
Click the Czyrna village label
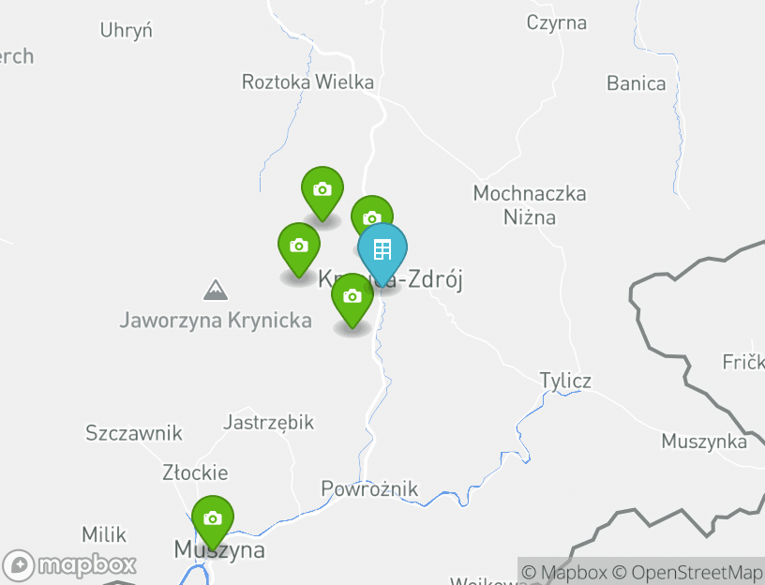[557, 22]
